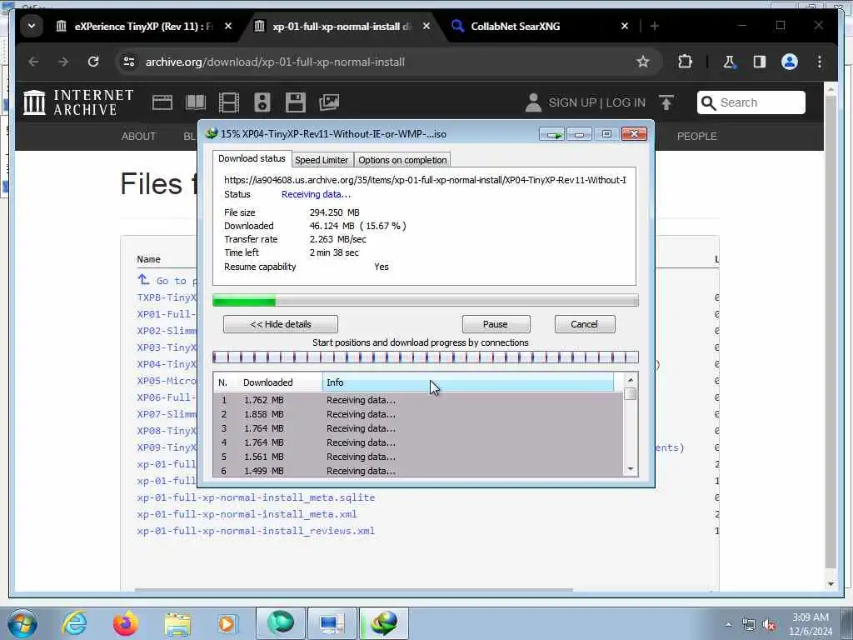Select connection row 5 with 1.561 MB

419,457
